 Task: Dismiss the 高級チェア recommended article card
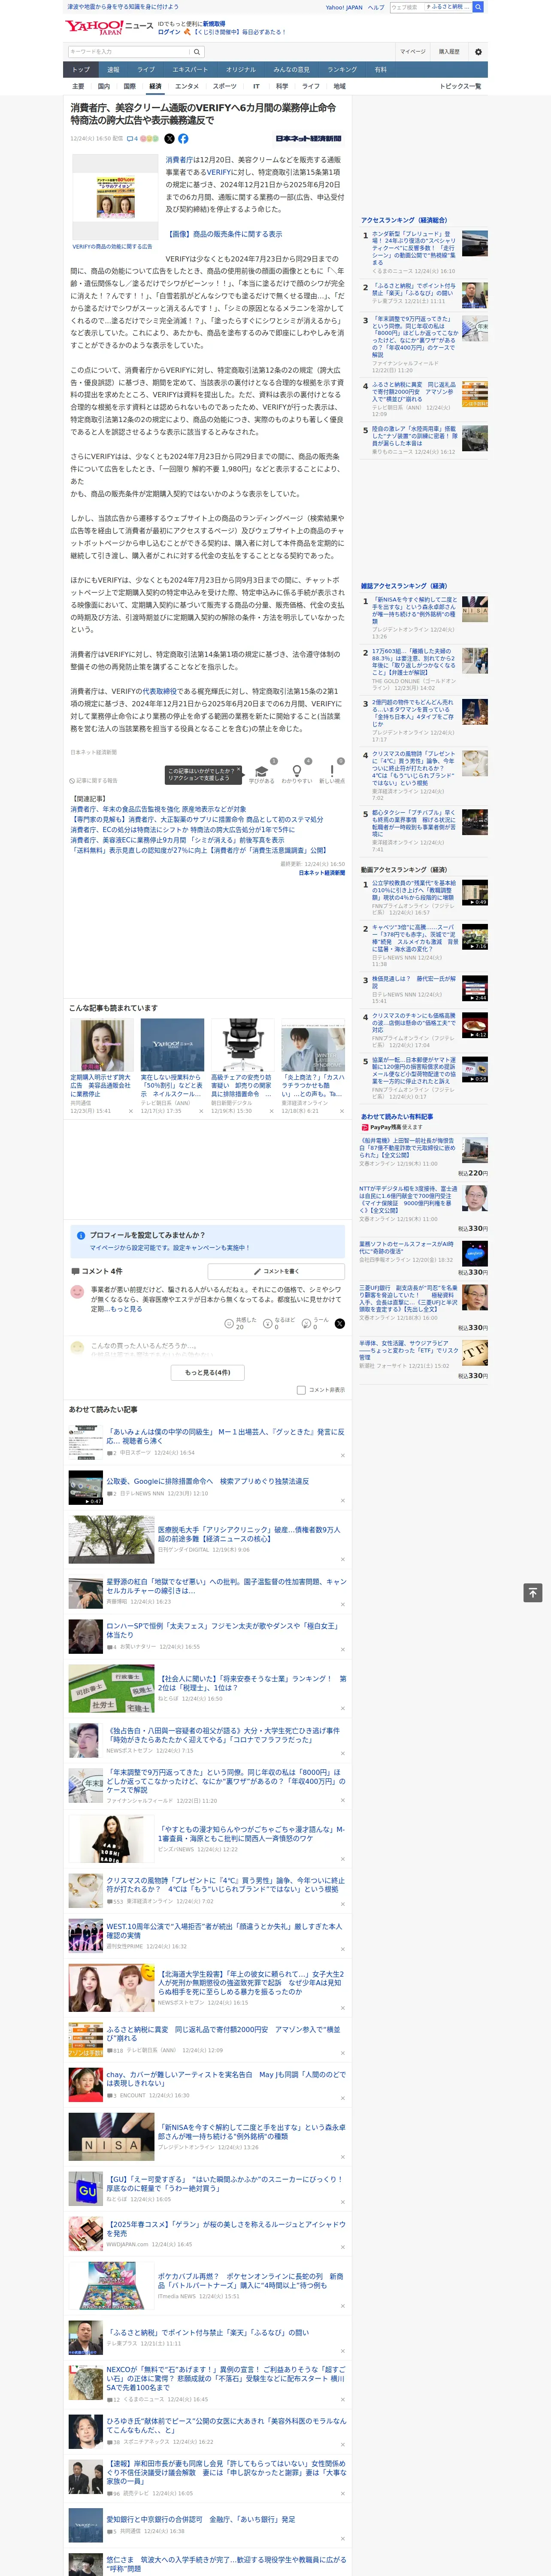271,1111
